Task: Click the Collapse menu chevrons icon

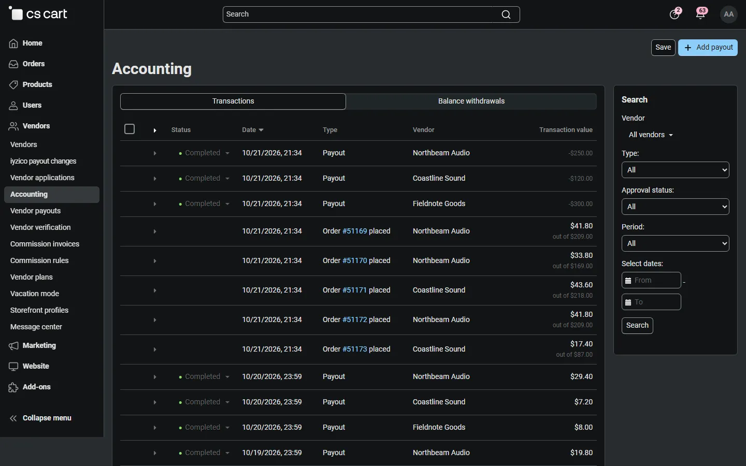Action: coord(13,418)
